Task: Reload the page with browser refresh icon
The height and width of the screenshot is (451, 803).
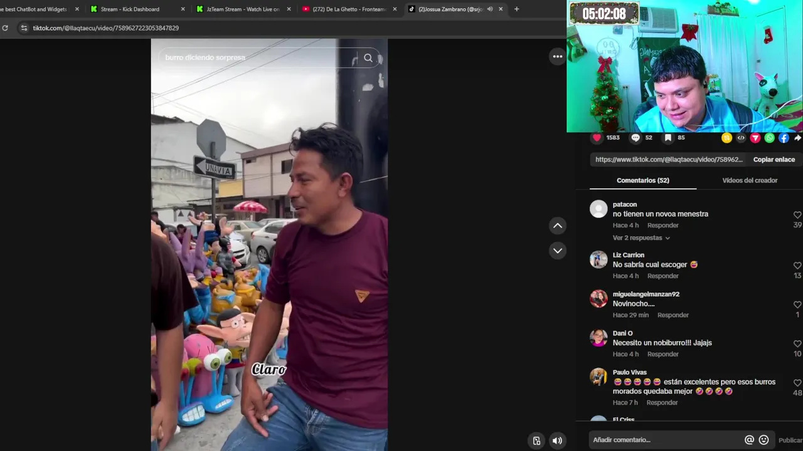Action: 5,28
